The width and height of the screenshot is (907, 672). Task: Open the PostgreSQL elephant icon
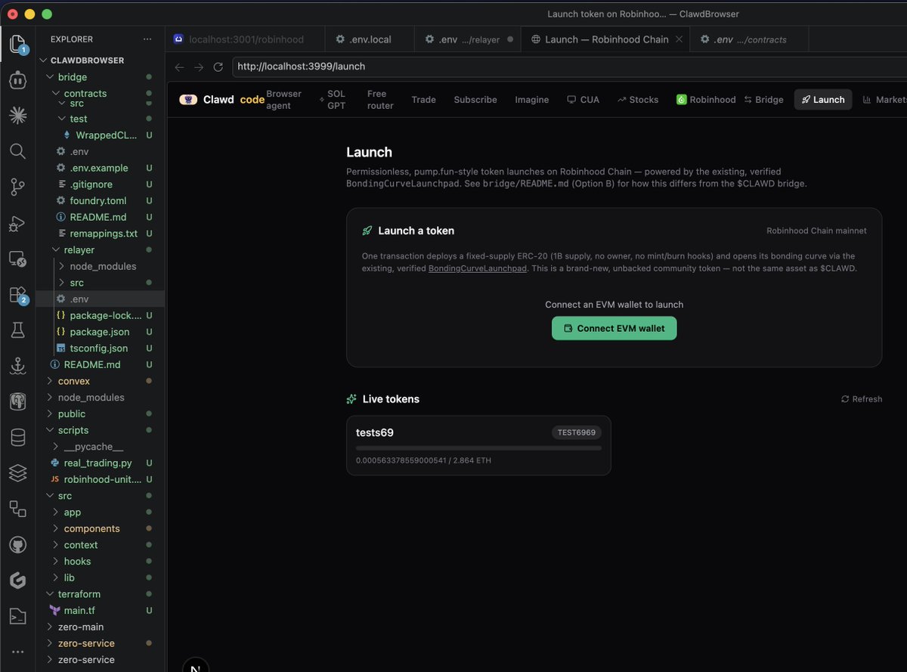[x=17, y=402]
